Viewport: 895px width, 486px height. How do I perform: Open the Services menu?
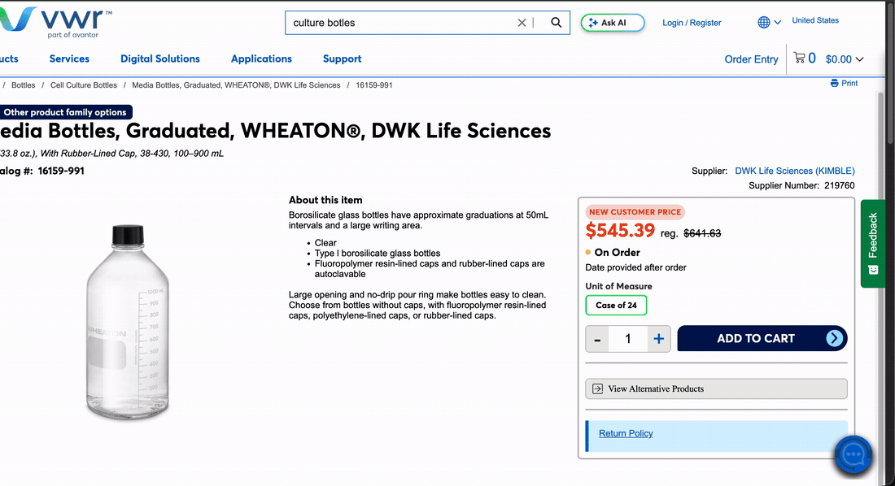69,59
